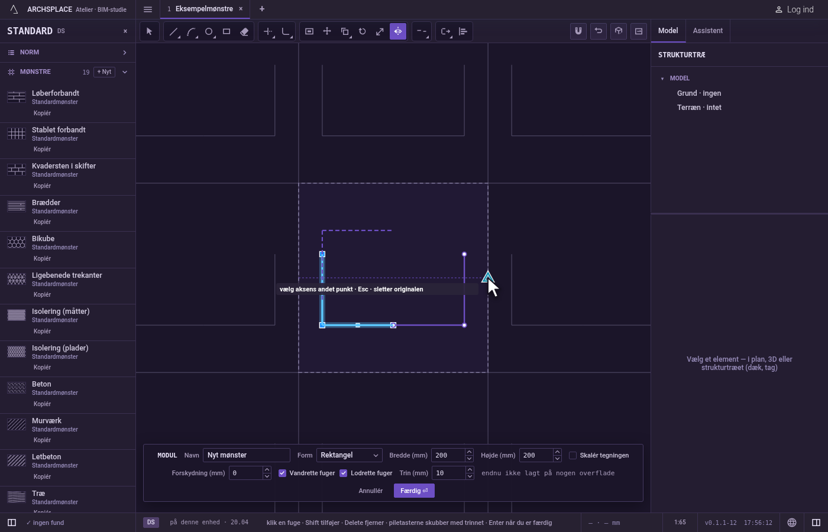Screen dimensions: 828x532
Task: Toggle the snap magnet
Action: point(578,31)
